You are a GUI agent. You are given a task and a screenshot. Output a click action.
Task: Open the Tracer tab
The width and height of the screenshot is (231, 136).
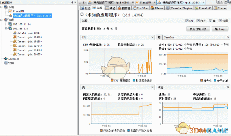(220, 8)
